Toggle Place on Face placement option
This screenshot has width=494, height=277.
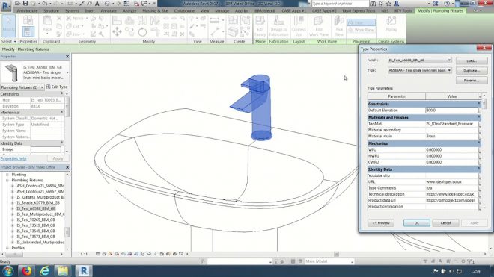361,22
